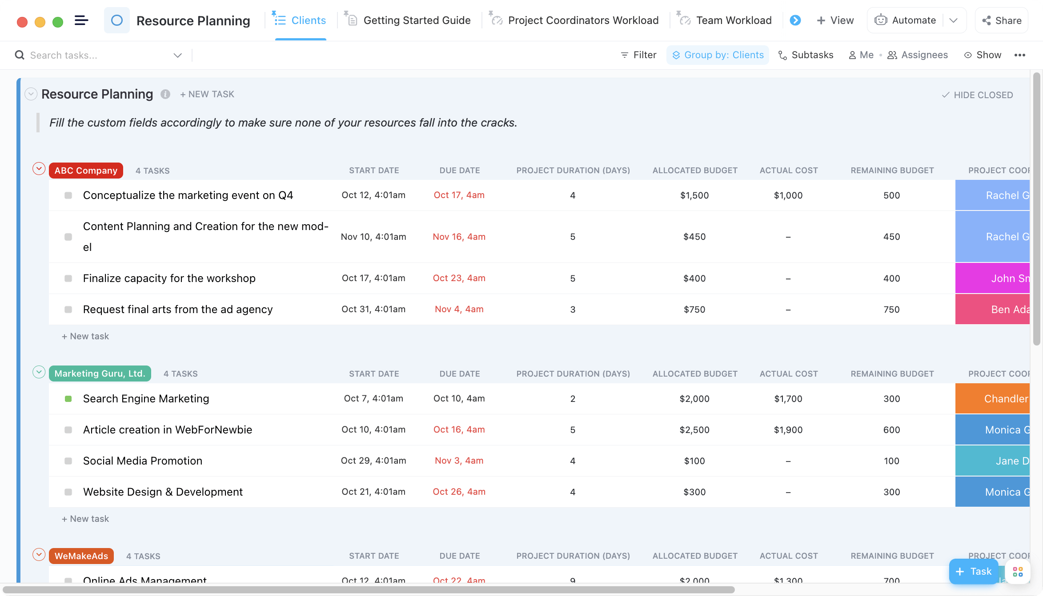Image resolution: width=1043 pixels, height=596 pixels.
Task: Click the + New task link under ABC Company
Action: click(84, 336)
